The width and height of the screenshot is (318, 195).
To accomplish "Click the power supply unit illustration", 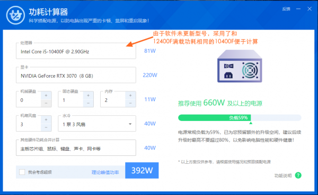I will [x=240, y=66].
